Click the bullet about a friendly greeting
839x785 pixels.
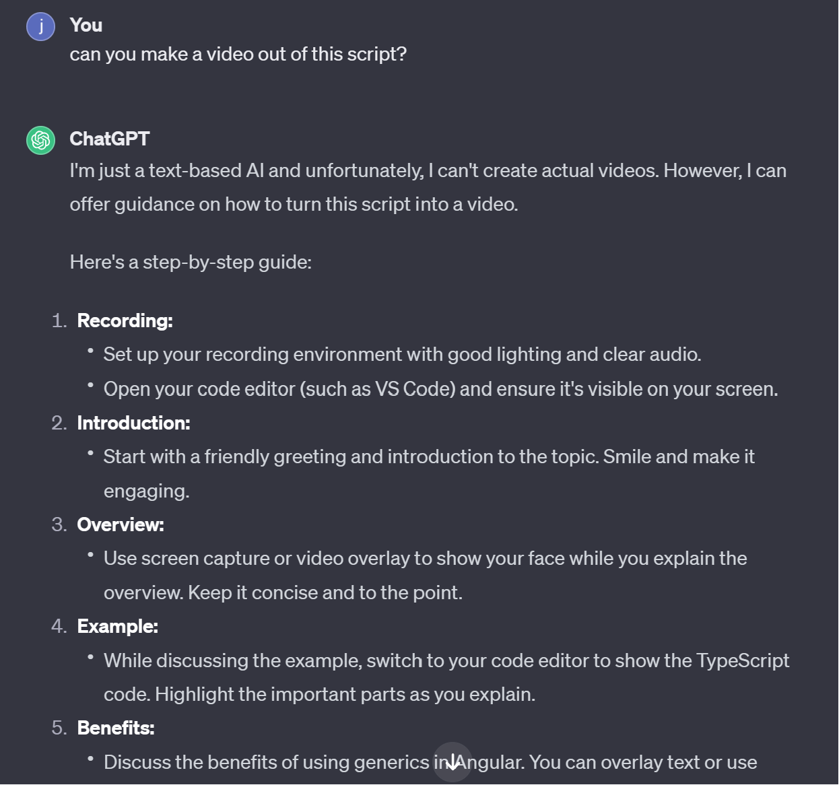[x=430, y=474]
